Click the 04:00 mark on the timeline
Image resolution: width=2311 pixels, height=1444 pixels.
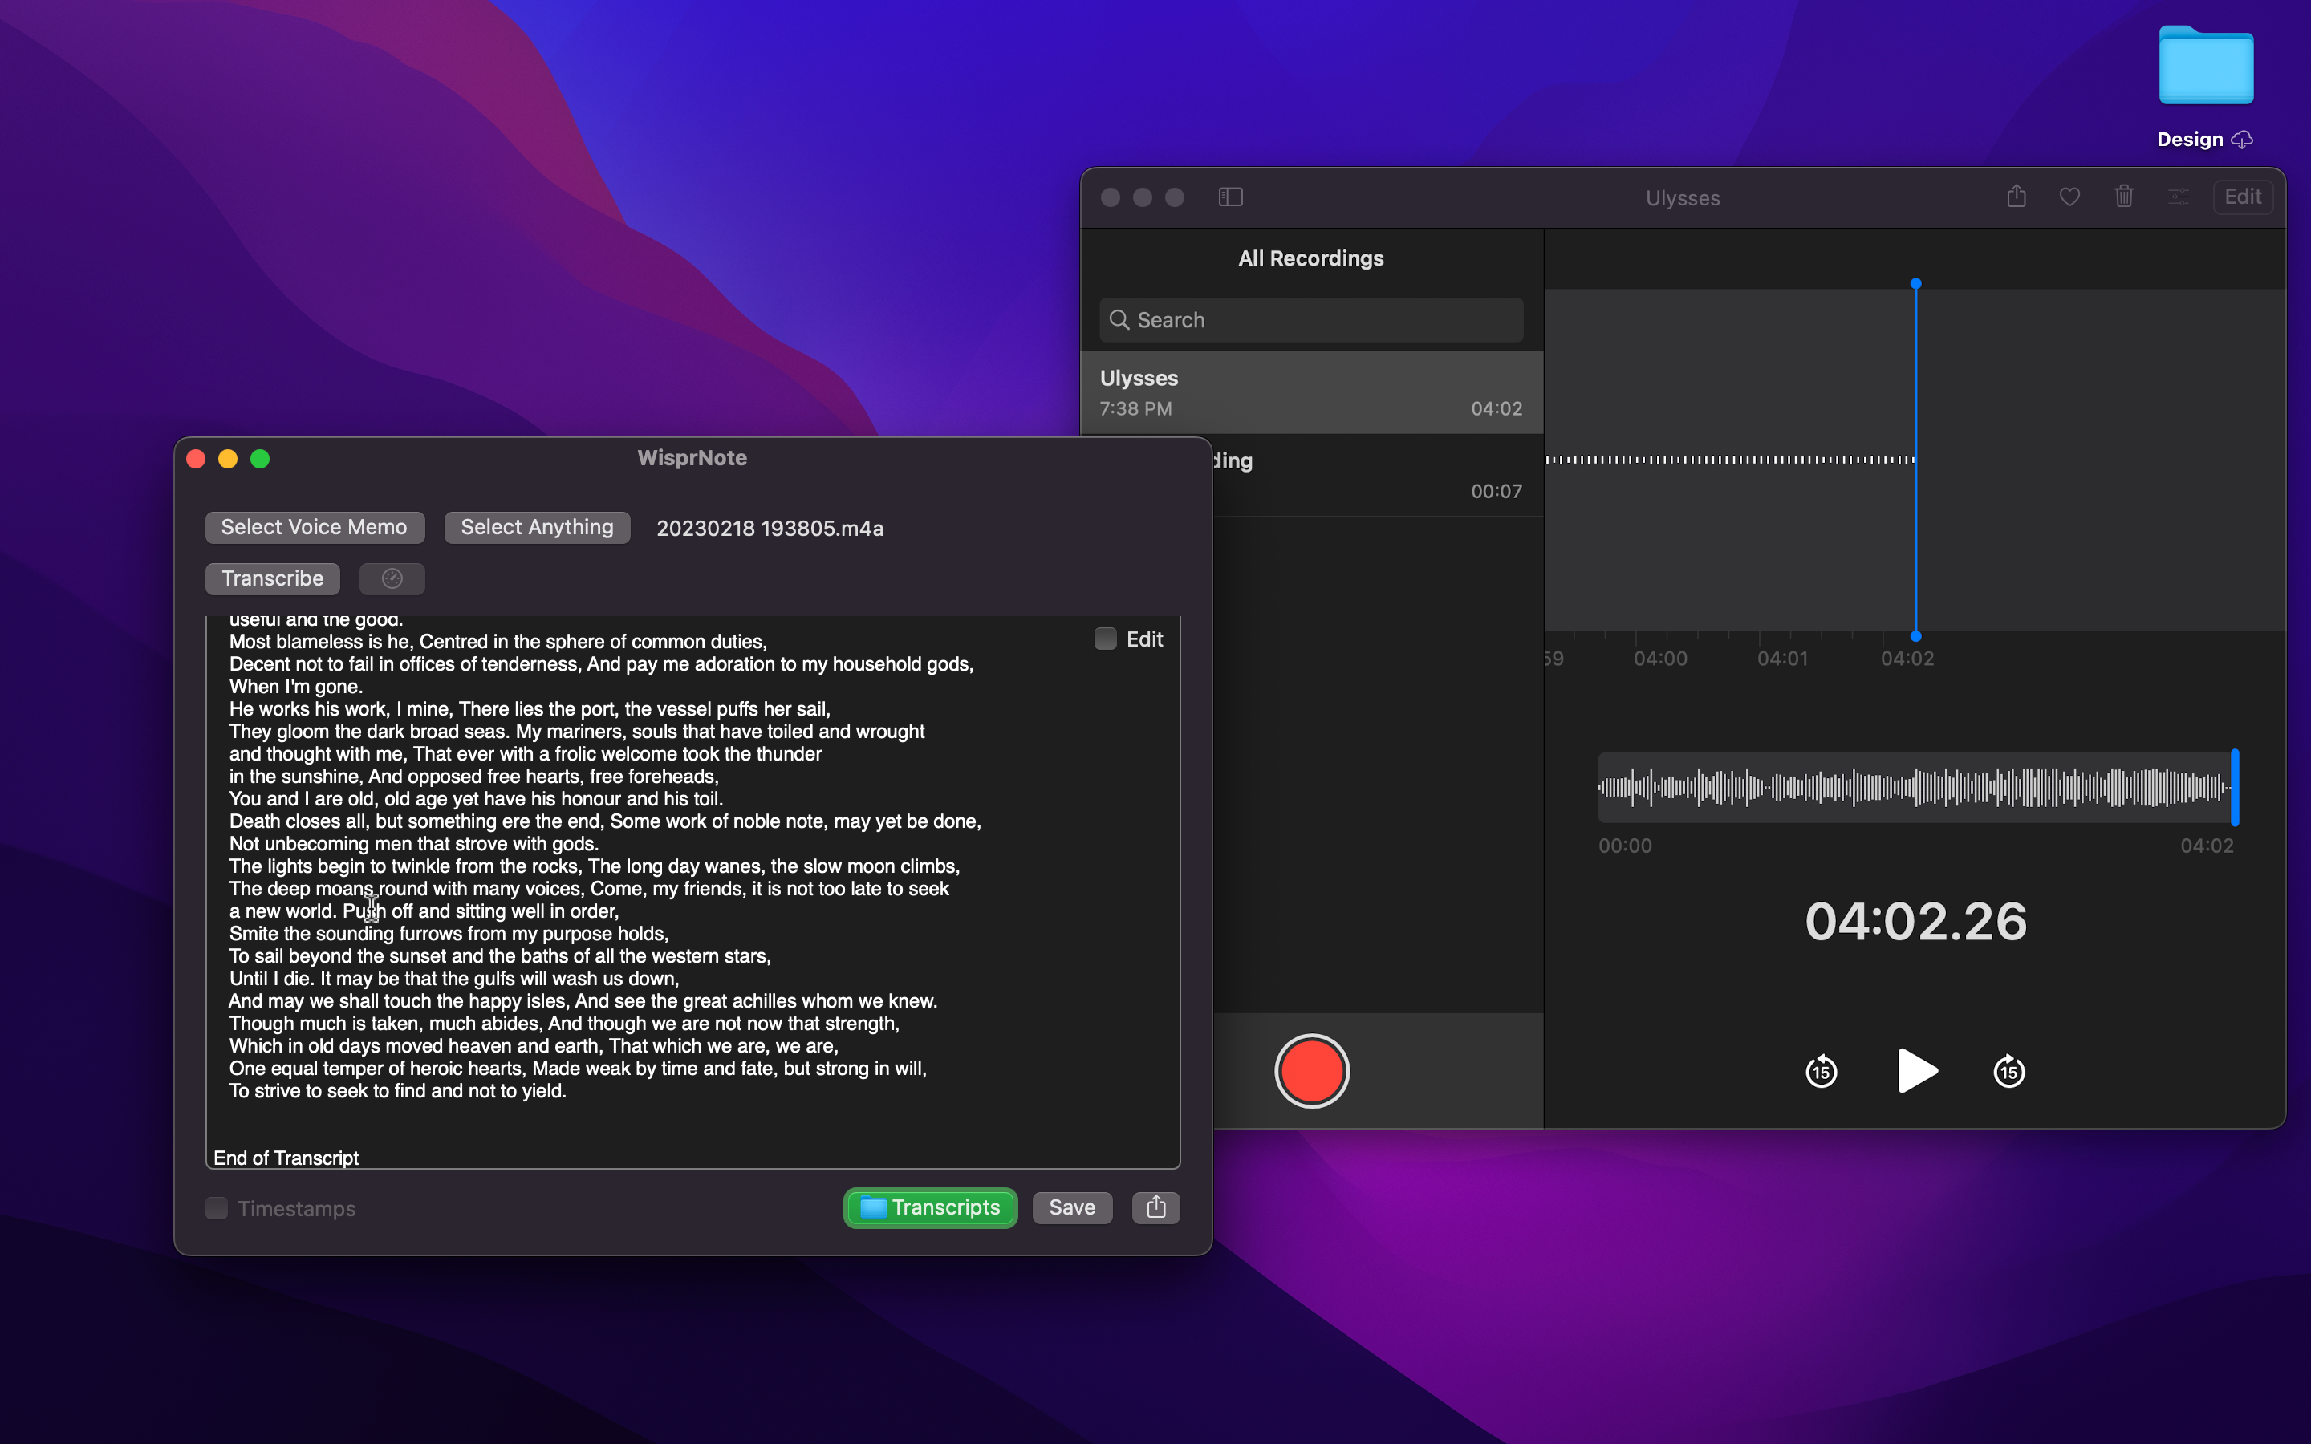(x=1659, y=659)
